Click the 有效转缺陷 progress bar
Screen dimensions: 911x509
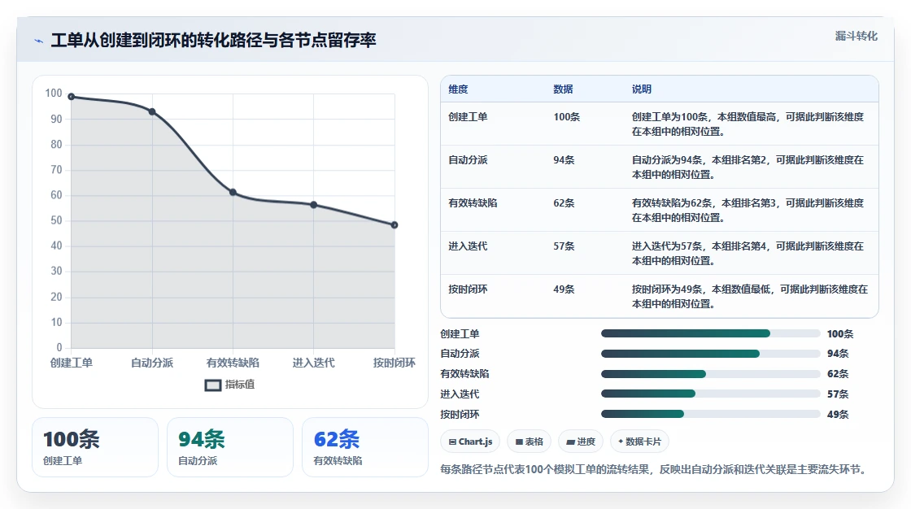point(711,374)
